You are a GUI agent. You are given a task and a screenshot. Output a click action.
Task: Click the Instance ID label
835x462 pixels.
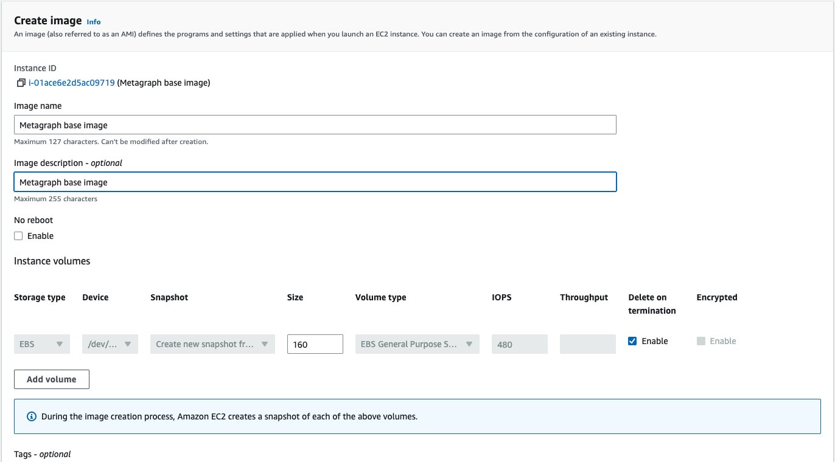(35, 68)
